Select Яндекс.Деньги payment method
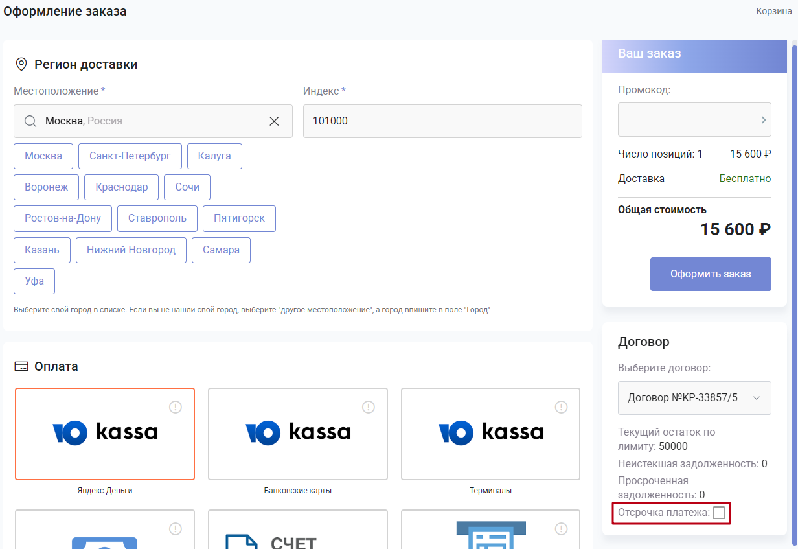 [x=105, y=434]
